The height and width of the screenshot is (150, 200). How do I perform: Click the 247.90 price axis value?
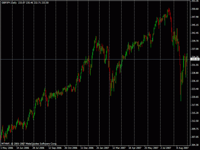[195, 17]
